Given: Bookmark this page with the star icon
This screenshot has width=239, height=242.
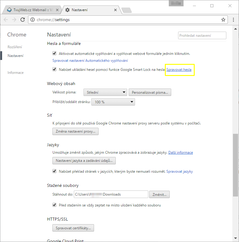Looking at the screenshot, I should point(223,20).
